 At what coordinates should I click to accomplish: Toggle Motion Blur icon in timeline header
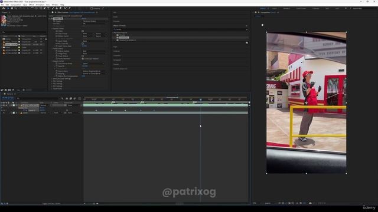point(74,98)
